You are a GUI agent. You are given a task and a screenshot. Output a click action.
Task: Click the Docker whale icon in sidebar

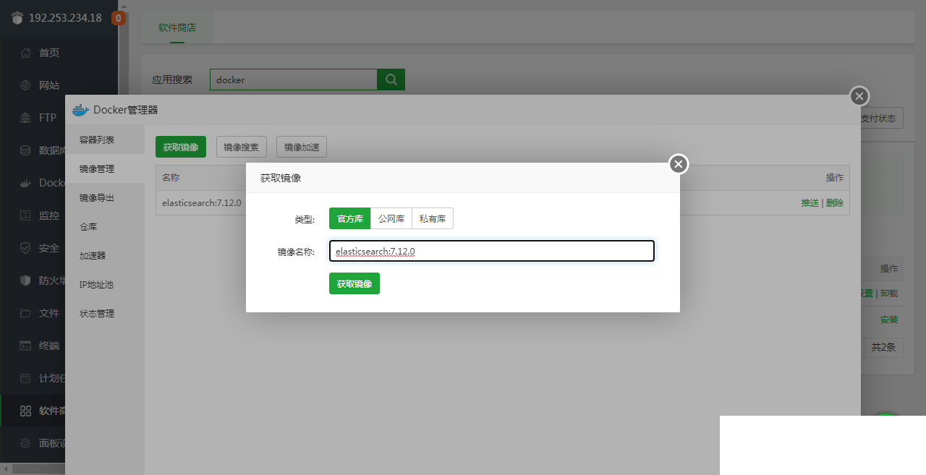25,183
